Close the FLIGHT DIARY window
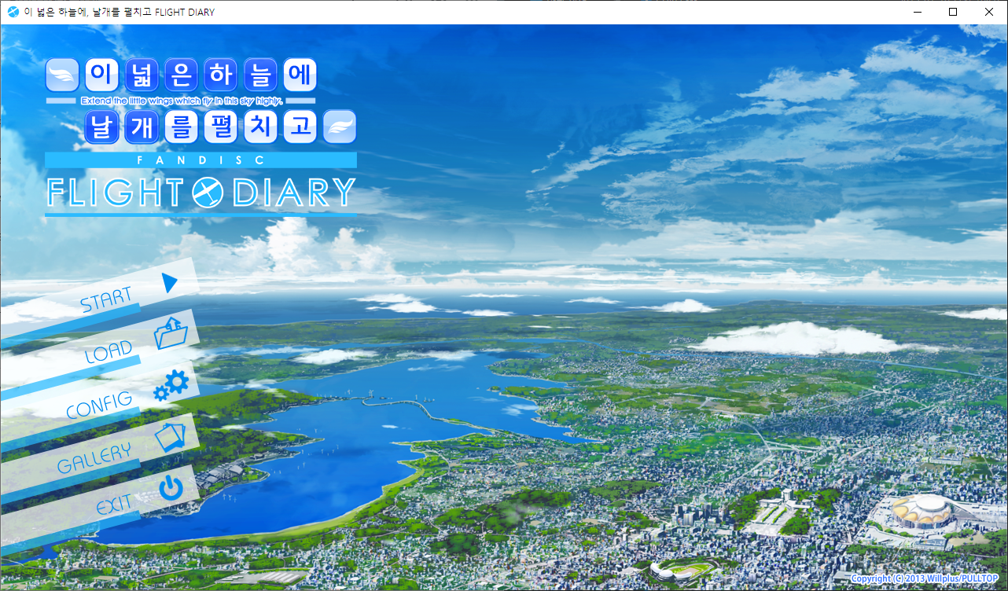The image size is (1008, 591). pyautogui.click(x=989, y=12)
